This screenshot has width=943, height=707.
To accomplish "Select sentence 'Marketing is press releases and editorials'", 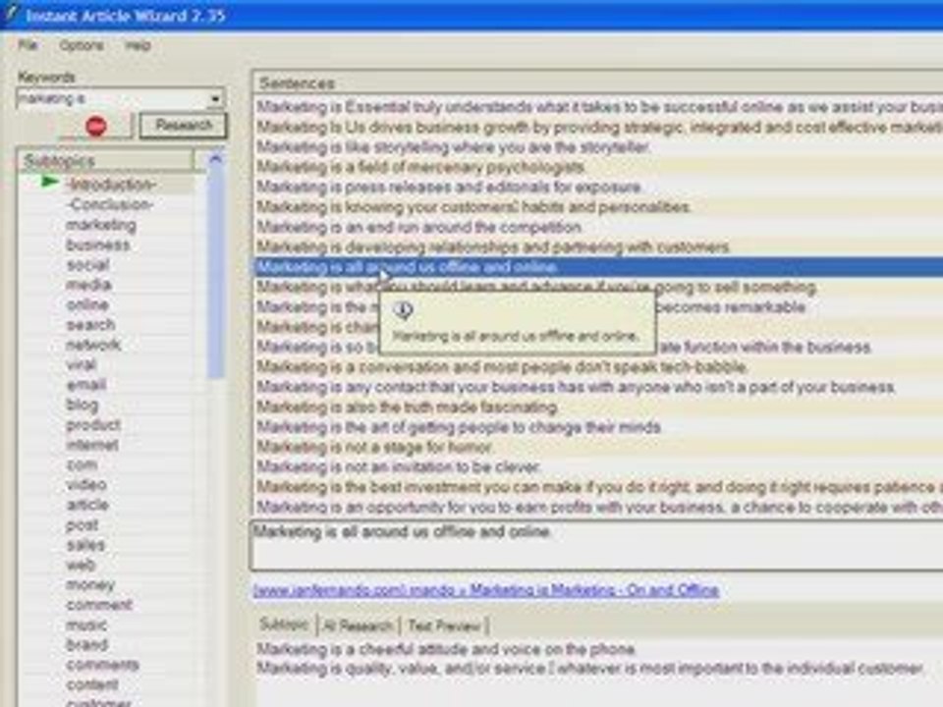I will pos(598,187).
